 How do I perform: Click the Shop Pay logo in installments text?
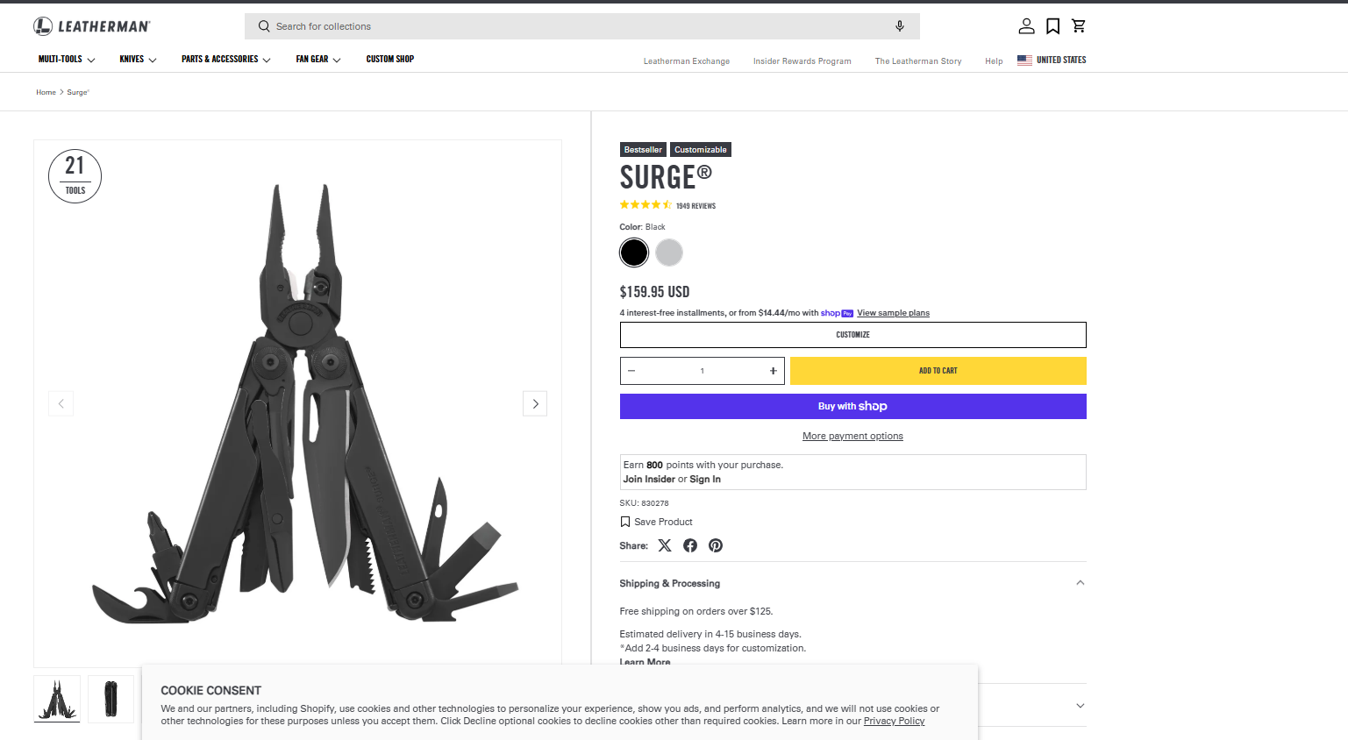838,313
